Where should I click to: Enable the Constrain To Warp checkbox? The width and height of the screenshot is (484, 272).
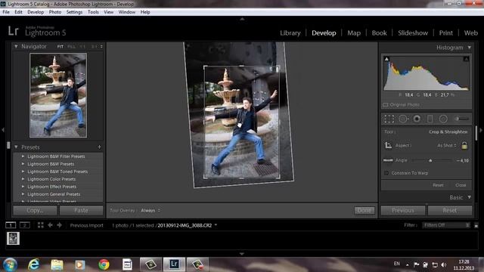386,173
